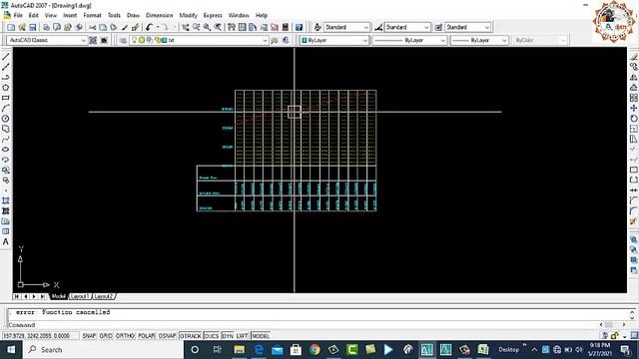Select the Ellipse tool
639x359 pixels.
click(6, 150)
